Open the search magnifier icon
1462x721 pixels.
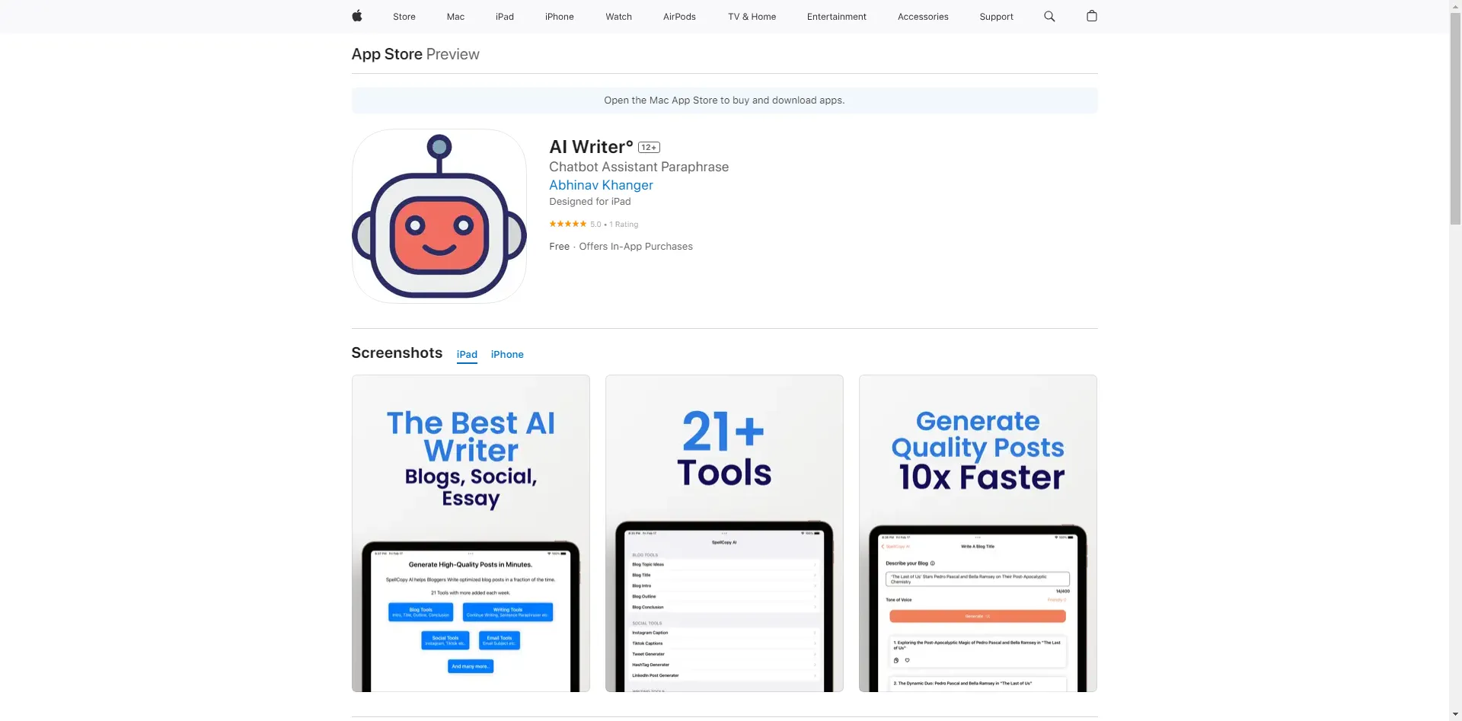point(1049,16)
